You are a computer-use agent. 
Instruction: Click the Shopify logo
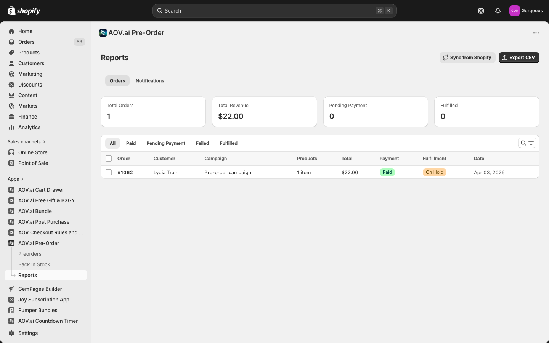pyautogui.click(x=24, y=11)
